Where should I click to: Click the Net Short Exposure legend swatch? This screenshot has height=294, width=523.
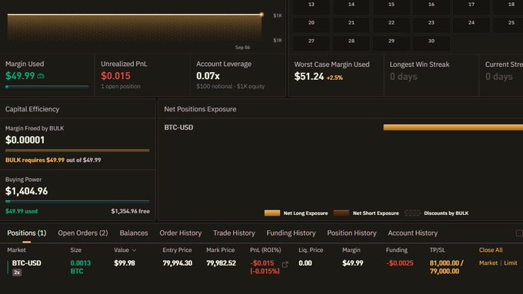click(341, 213)
